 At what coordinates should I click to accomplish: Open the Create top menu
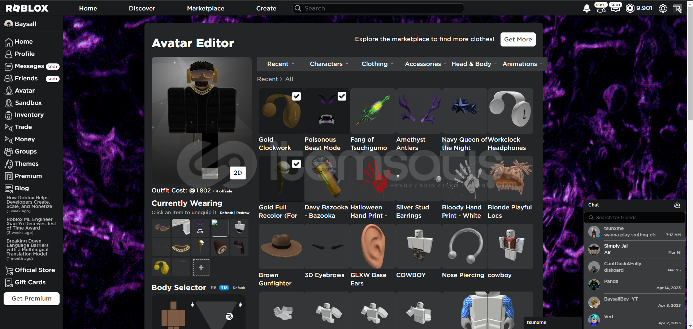pyautogui.click(x=266, y=8)
